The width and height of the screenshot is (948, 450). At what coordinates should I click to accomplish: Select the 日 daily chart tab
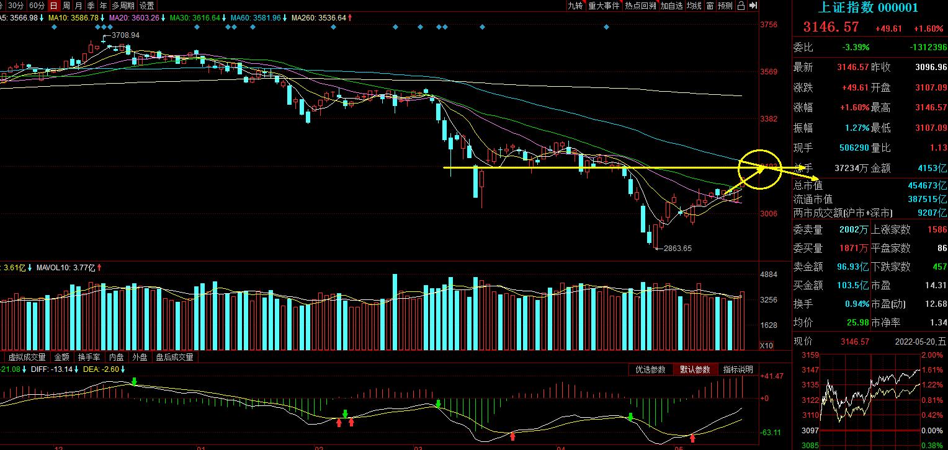[54, 6]
